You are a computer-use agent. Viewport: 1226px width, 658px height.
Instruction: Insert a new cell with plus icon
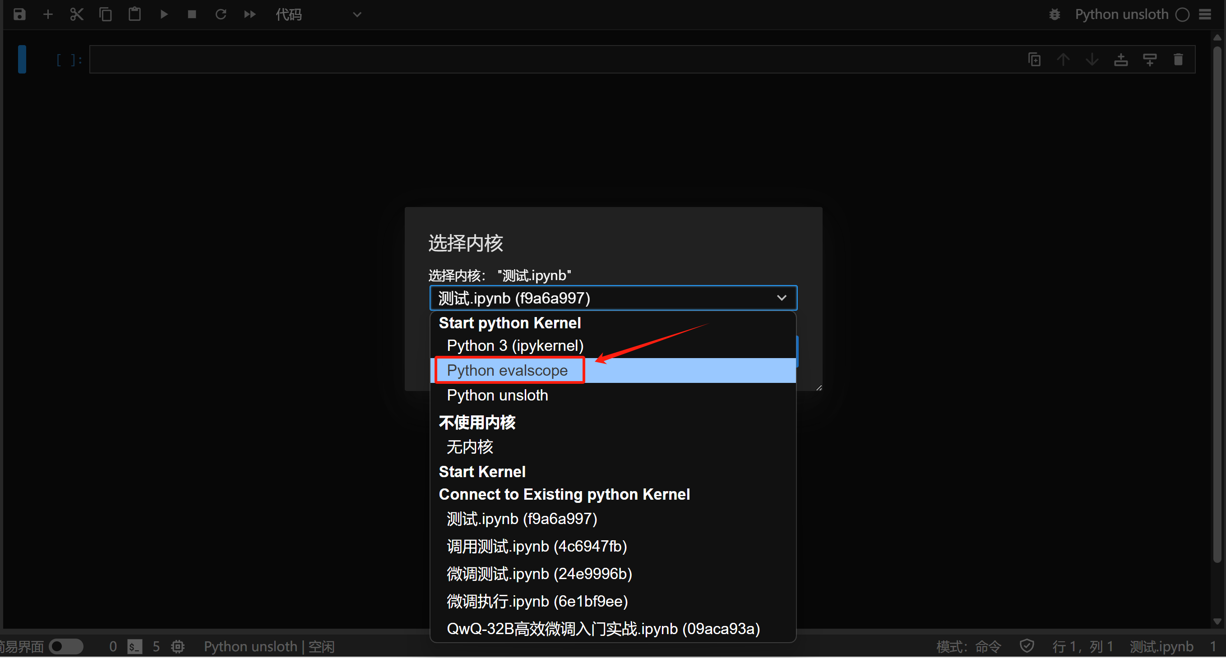pyautogui.click(x=47, y=14)
